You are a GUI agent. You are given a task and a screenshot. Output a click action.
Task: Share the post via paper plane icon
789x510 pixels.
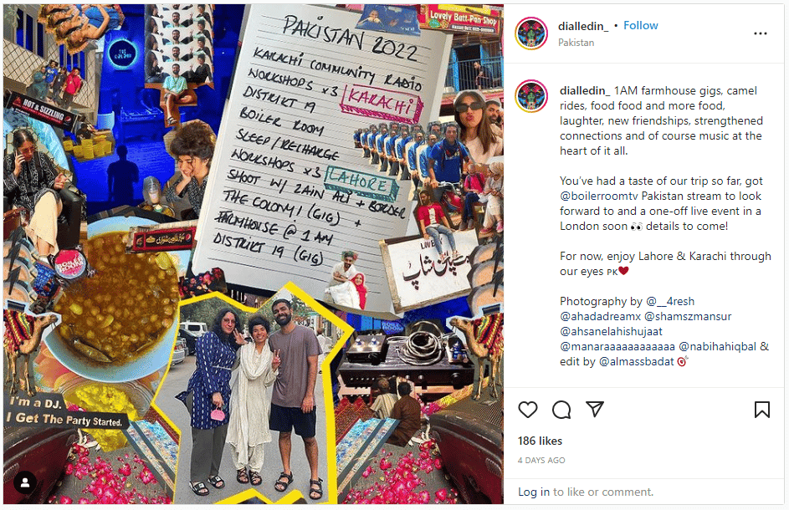pos(595,410)
